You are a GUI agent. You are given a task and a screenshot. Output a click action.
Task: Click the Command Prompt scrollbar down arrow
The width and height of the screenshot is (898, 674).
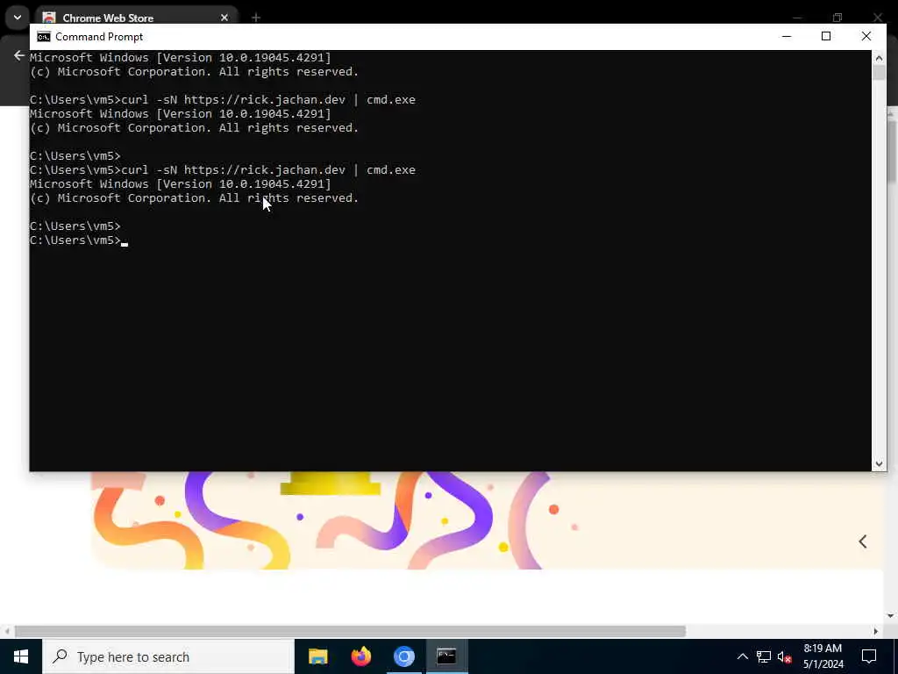pos(879,464)
